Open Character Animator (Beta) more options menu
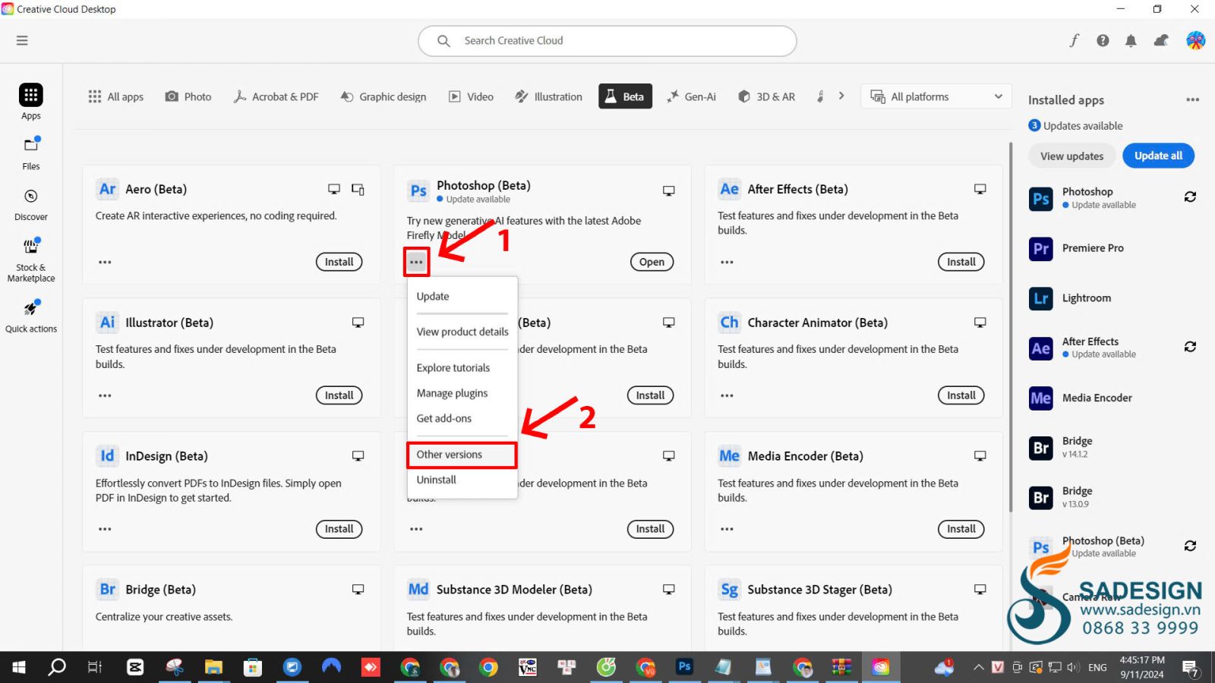Screen dimensions: 1215x683 [727, 395]
